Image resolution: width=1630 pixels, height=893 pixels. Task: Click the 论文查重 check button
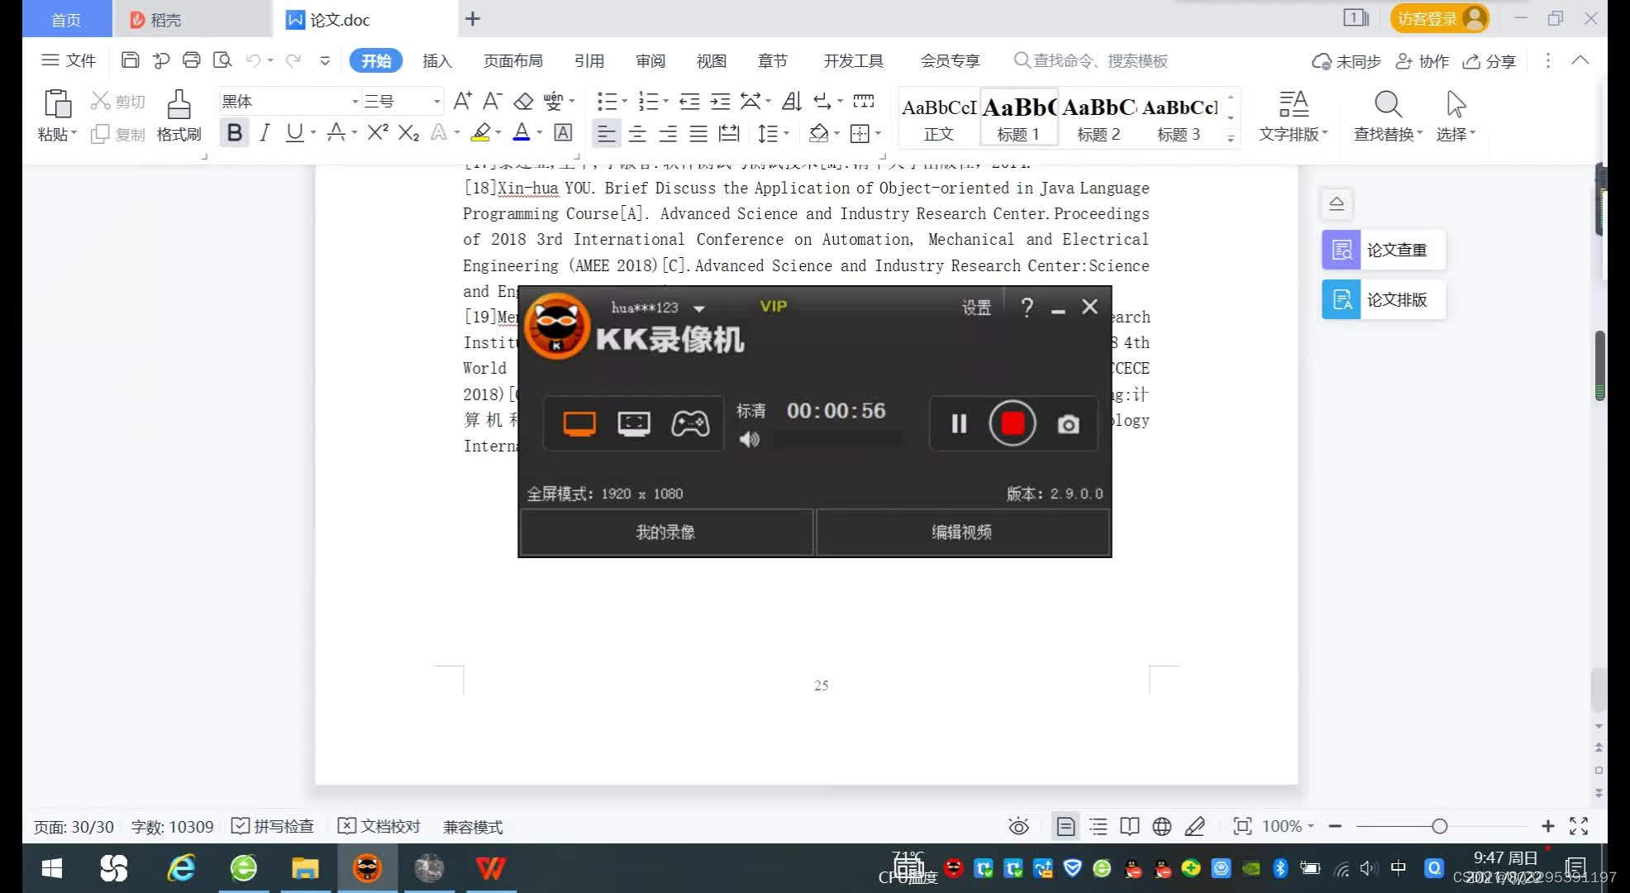(1384, 250)
